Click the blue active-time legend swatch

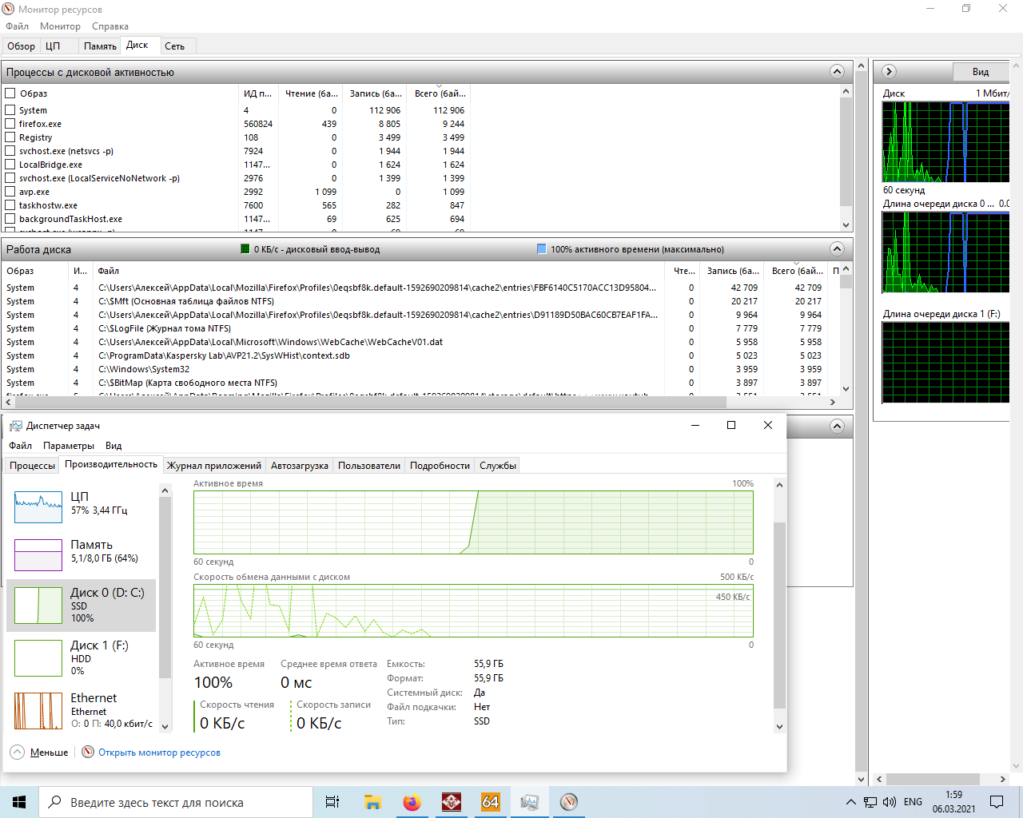(542, 249)
